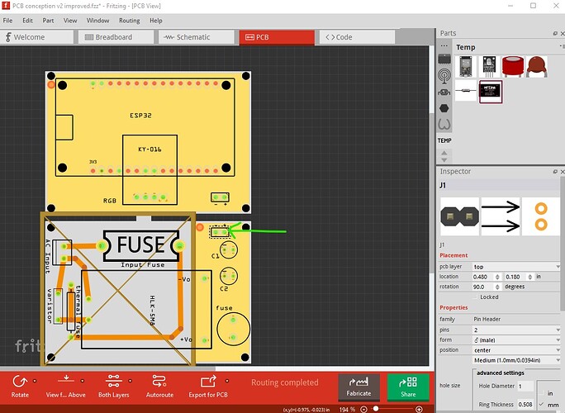Switch to the Welcome tab
565x413 pixels.
36,37
